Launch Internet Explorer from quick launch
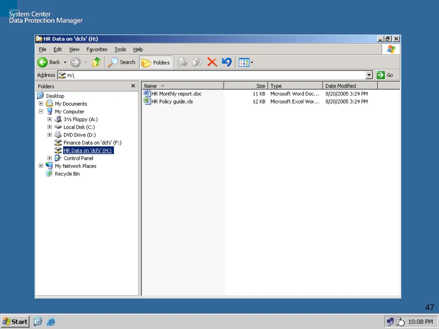439x329 pixels. coord(51,322)
